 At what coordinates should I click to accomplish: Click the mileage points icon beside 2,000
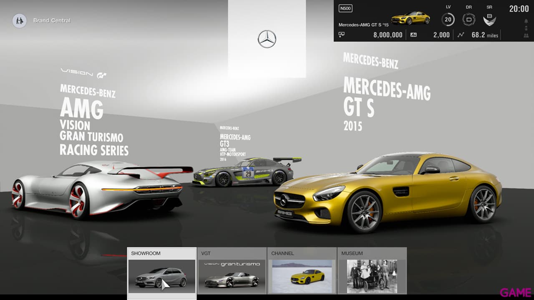(413, 35)
